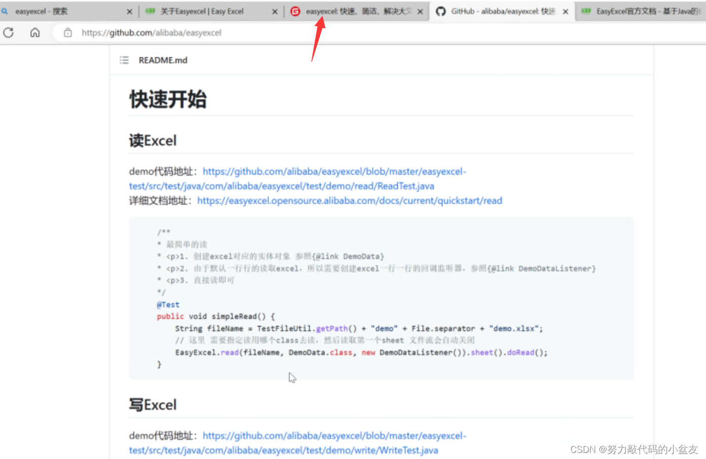Viewport: 706px width, 459px height.
Task: Click the '<p>3. 直接读即可' comment line
Action: (x=196, y=280)
